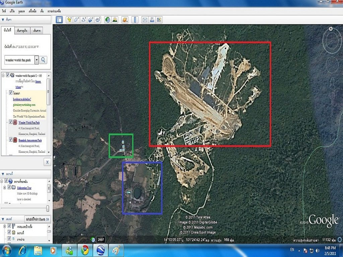Image resolution: width=343 pixels, height=257 pixels.
Task: Click the Sightseeing Tour link
Action: (24, 187)
